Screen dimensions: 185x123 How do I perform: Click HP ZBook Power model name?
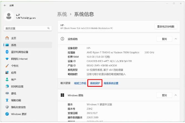pyautogui.click(x=87, y=28)
